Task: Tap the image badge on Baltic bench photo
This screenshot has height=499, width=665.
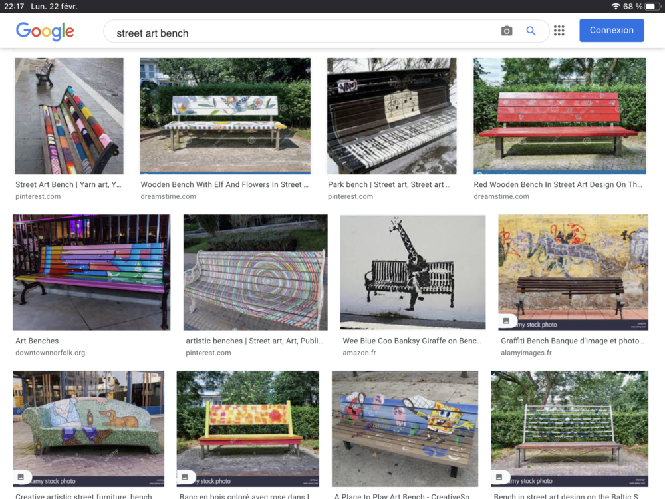Action: (499, 477)
